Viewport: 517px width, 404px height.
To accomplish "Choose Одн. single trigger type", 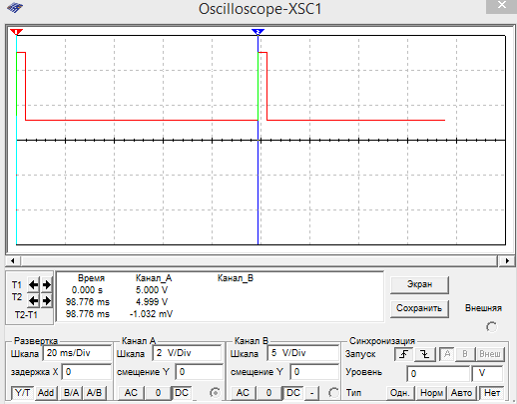I will (400, 393).
